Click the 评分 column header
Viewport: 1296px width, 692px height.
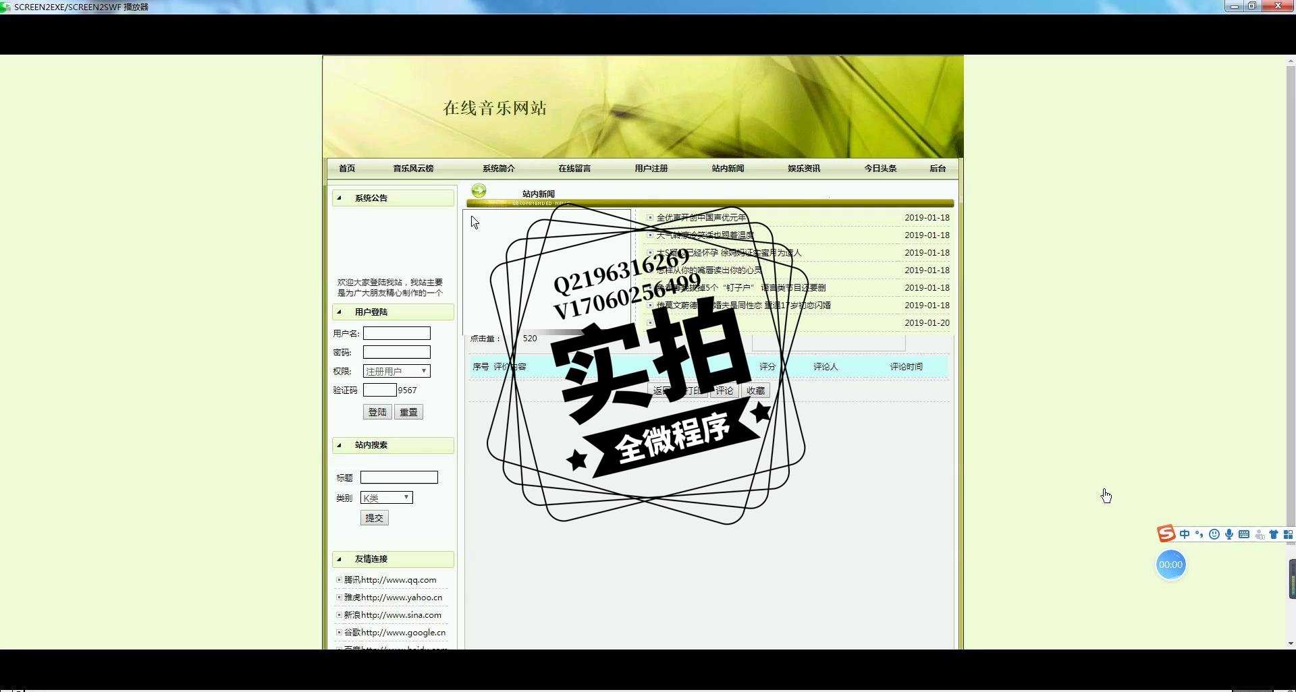click(767, 367)
